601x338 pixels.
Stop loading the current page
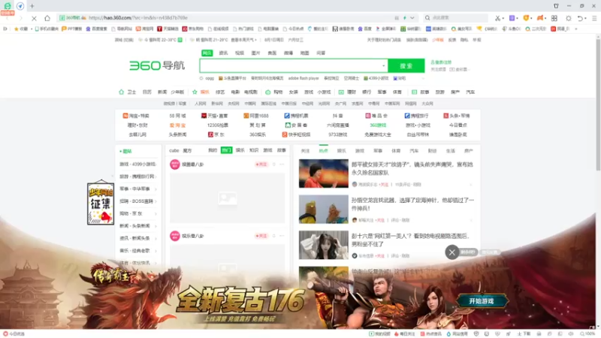[34, 18]
